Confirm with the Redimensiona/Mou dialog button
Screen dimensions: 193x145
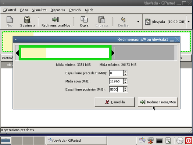click(158, 102)
